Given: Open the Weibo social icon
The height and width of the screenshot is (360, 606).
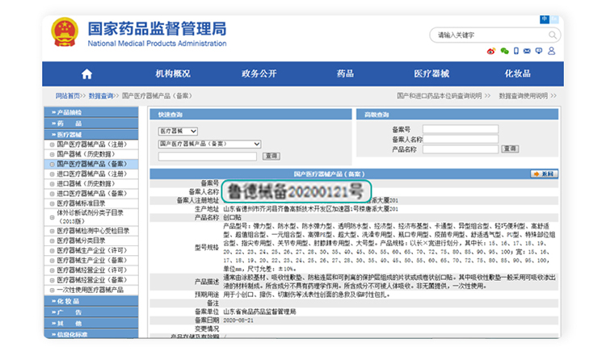Looking at the screenshot, I should click(490, 51).
